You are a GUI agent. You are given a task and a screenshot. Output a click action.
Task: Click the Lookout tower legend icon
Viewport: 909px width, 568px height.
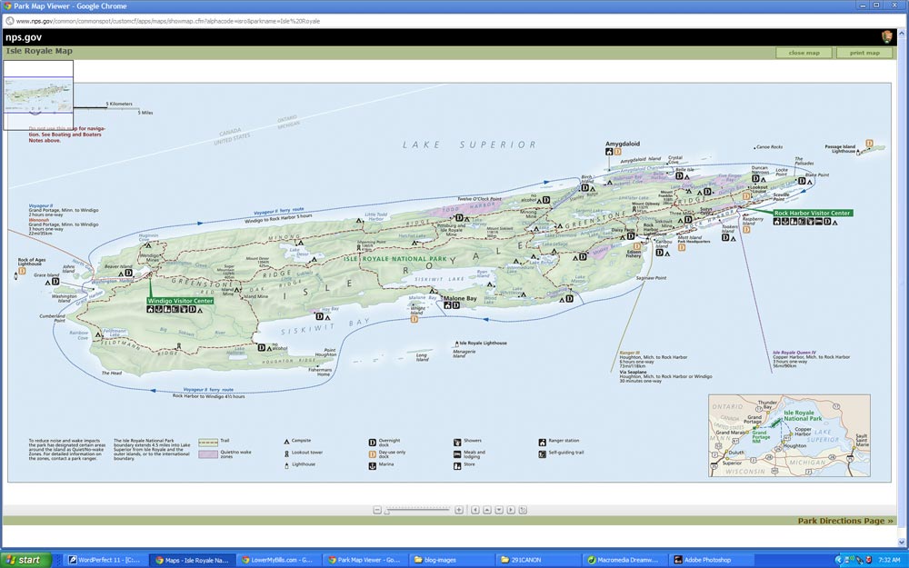286,453
